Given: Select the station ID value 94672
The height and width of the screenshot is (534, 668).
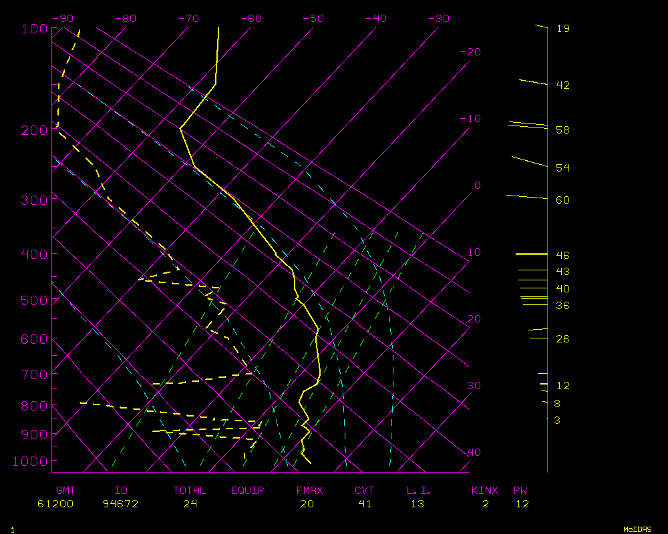Looking at the screenshot, I should [120, 504].
